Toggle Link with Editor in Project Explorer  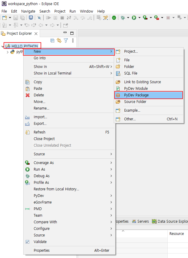pyautogui.click(x=59, y=40)
